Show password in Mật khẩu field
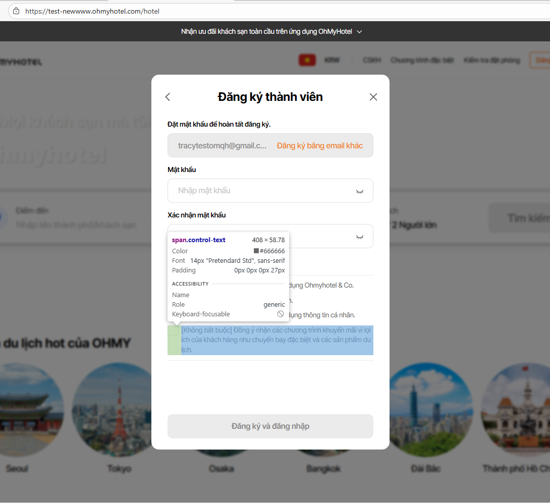Viewport: 550px width, 503px height. point(360,192)
